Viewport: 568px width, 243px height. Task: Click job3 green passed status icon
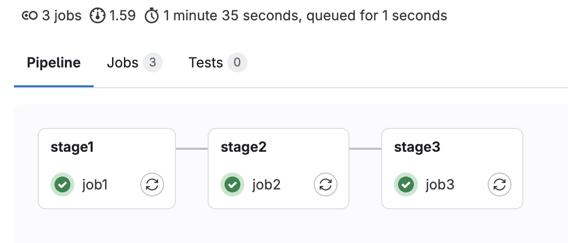tap(406, 185)
